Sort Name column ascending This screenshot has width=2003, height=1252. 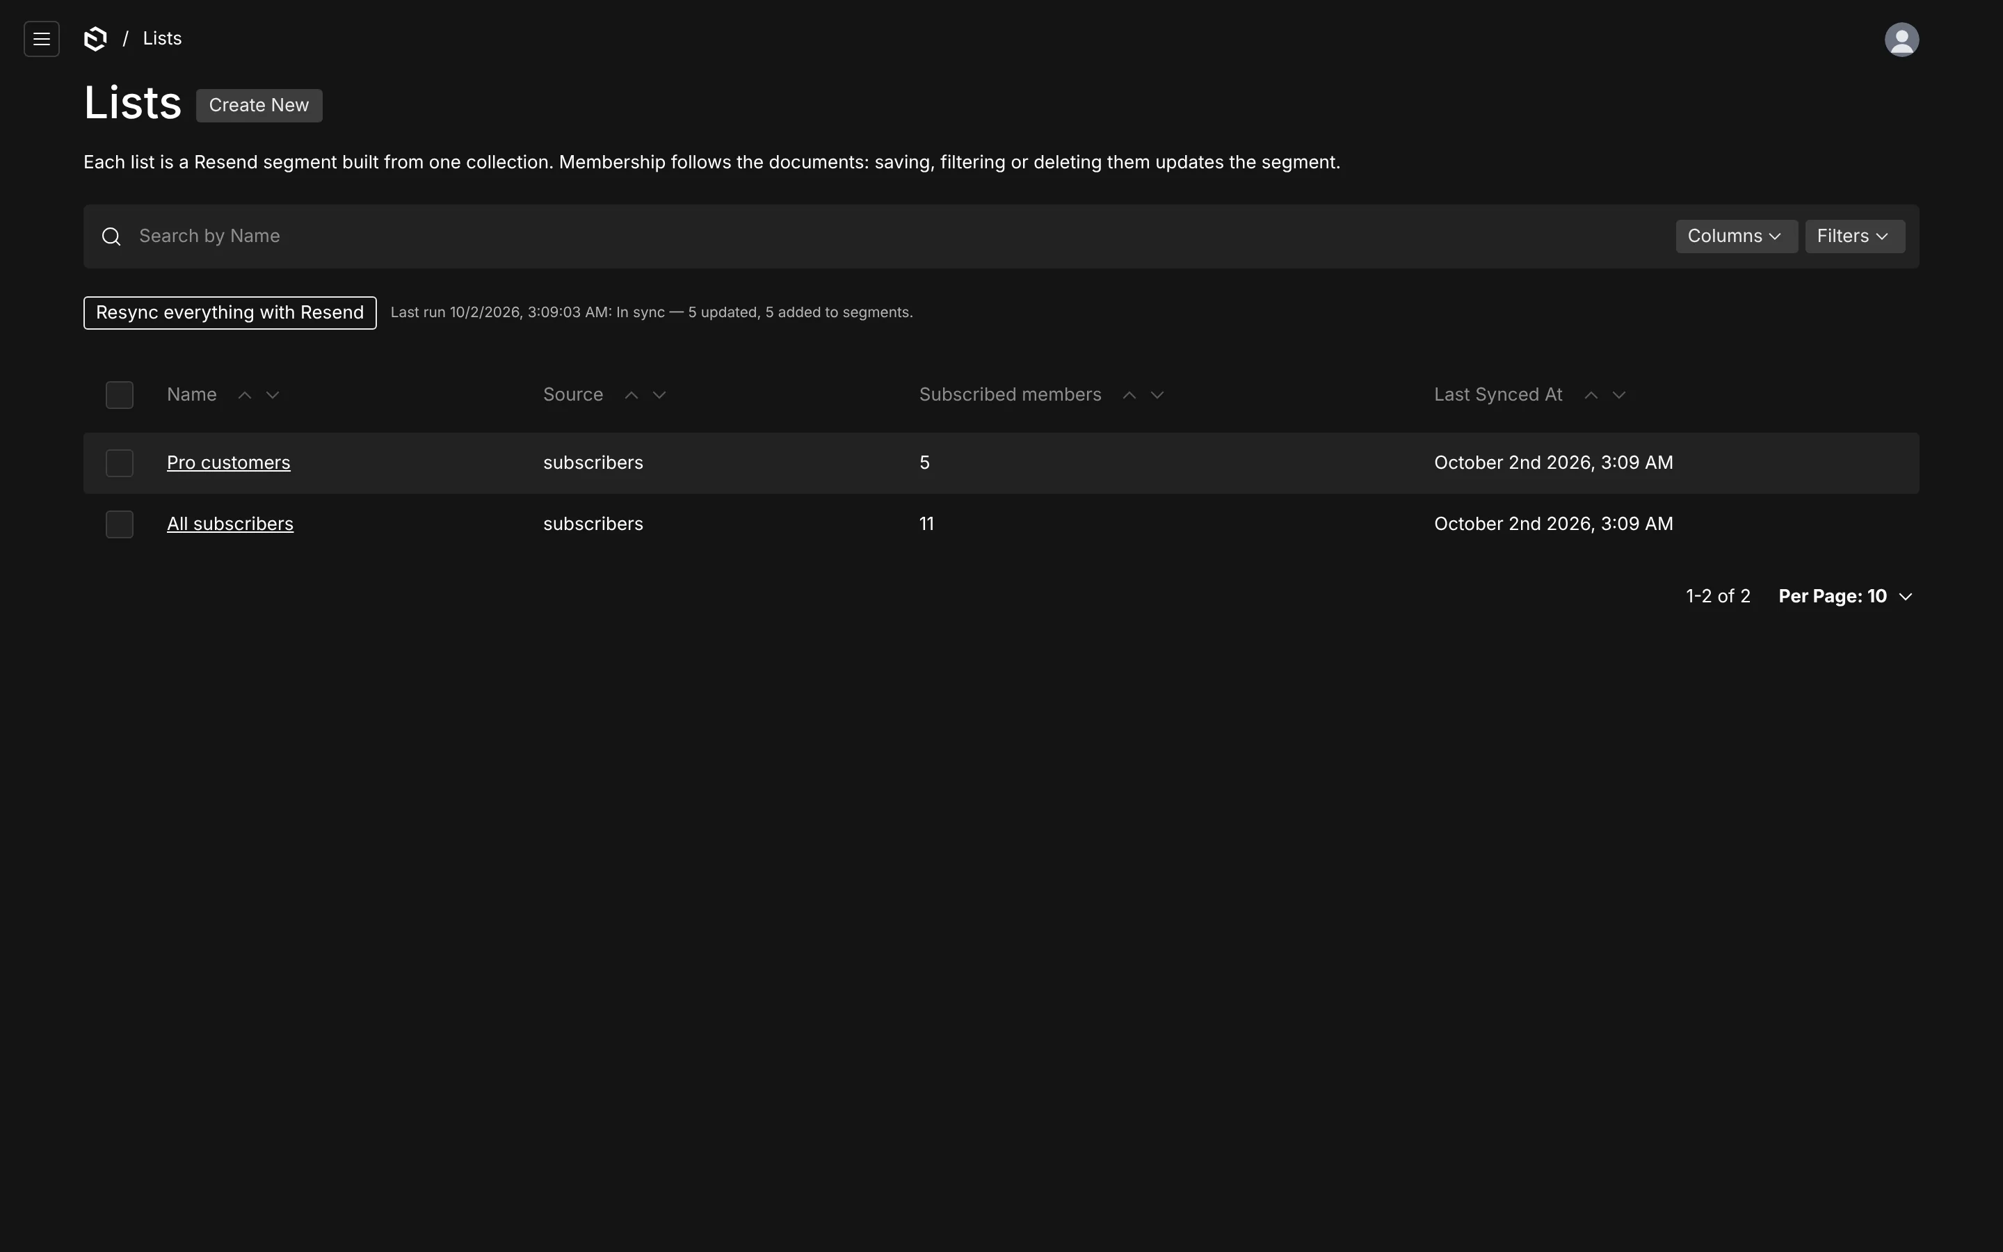coord(244,395)
